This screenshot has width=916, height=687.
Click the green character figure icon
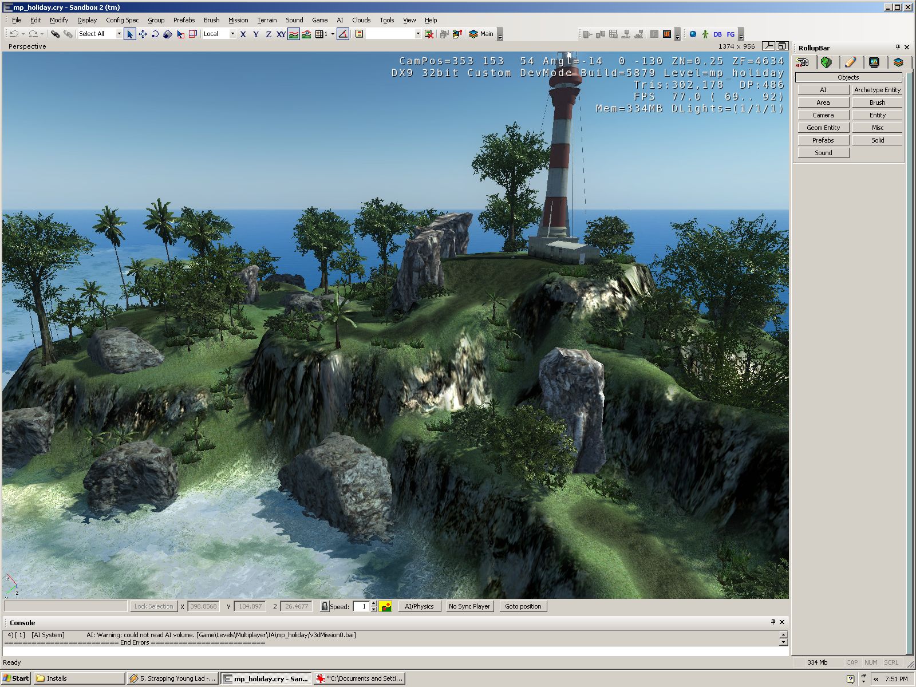[705, 34]
